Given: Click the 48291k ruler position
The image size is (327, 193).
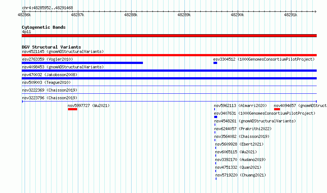Looking at the screenshot, I should pyautogui.click(x=291, y=15).
